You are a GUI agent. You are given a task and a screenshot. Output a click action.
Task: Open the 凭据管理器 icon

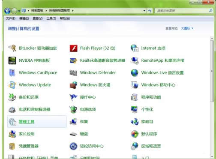click(x=12, y=146)
